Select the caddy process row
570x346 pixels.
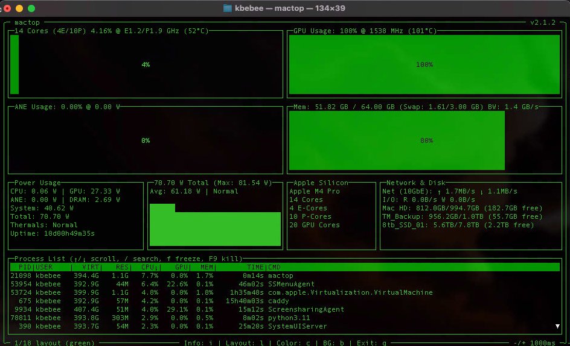[x=284, y=301]
